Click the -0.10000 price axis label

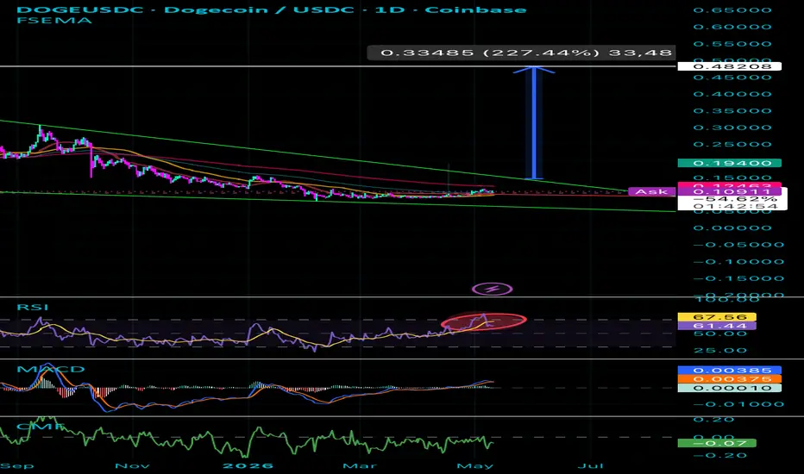click(x=738, y=262)
